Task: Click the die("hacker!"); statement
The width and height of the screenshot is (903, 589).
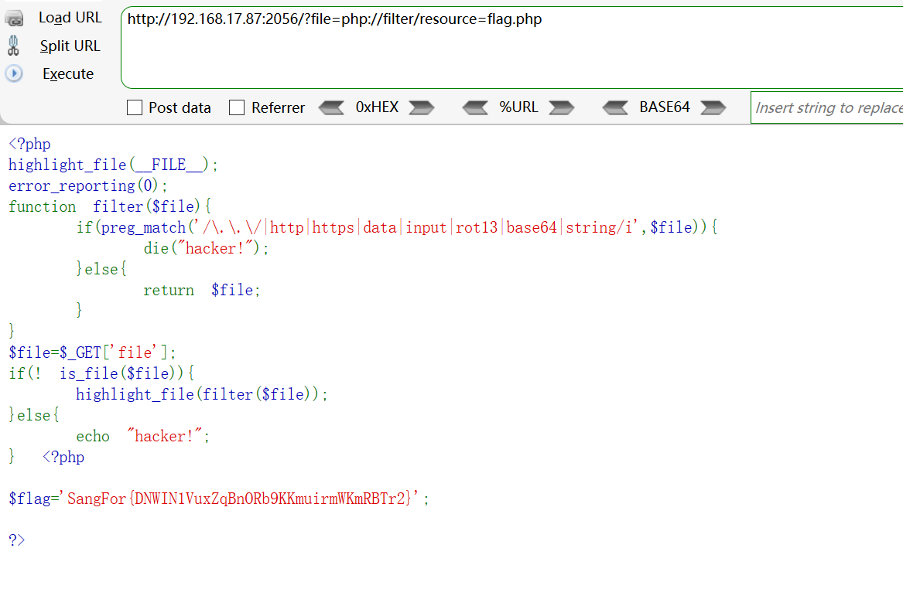Action: point(206,248)
